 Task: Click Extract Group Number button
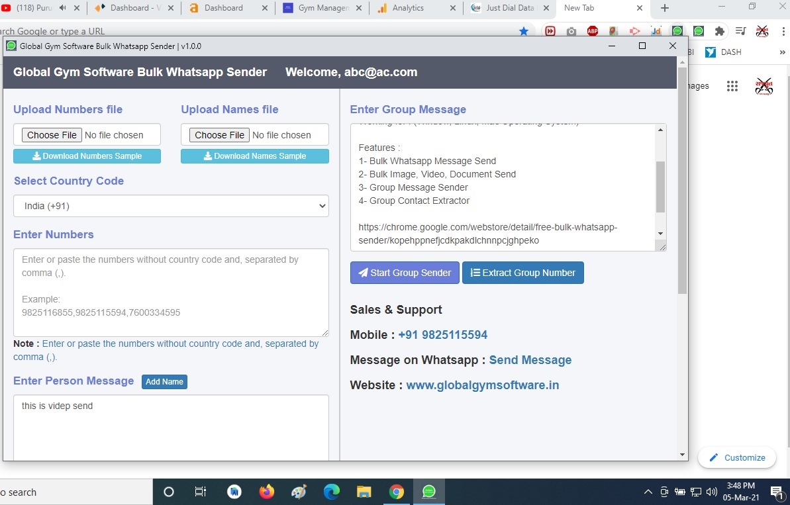[522, 272]
